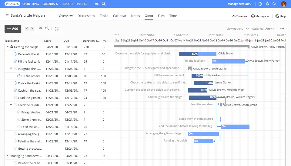
Task: Open PROJECTS in top navigation
Action: click(x=12, y=4)
